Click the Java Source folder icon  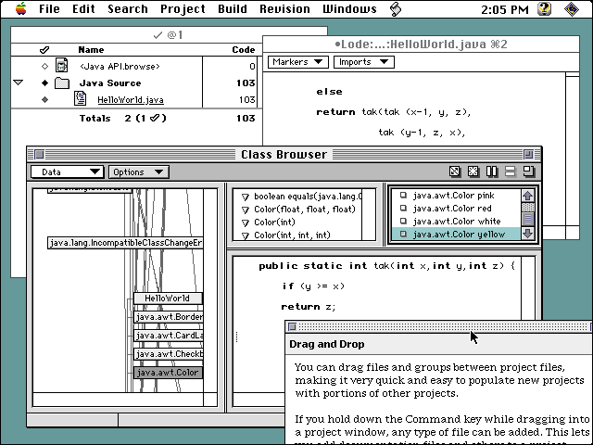[x=62, y=83]
